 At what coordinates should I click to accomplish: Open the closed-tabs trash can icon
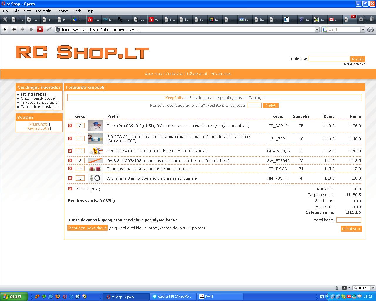(x=372, y=19)
